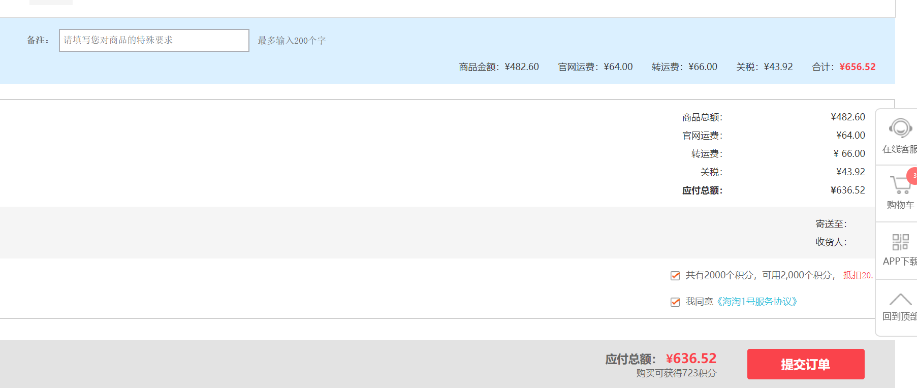
Task: Click the 商品总额 value ¥482.60
Action: (x=848, y=117)
